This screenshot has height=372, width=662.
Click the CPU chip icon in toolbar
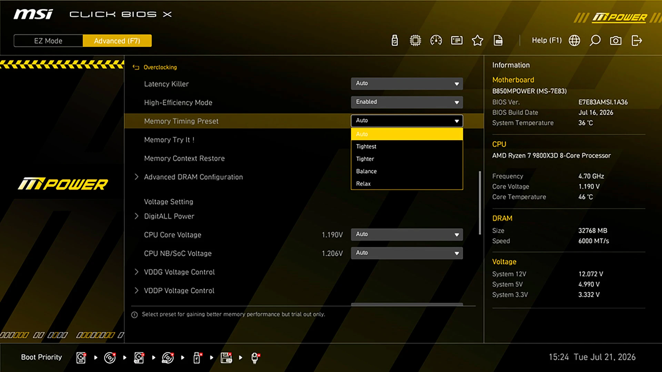pos(415,41)
